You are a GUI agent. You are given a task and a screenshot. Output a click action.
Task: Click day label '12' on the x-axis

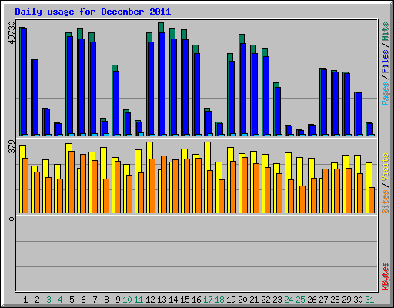coord(150,300)
